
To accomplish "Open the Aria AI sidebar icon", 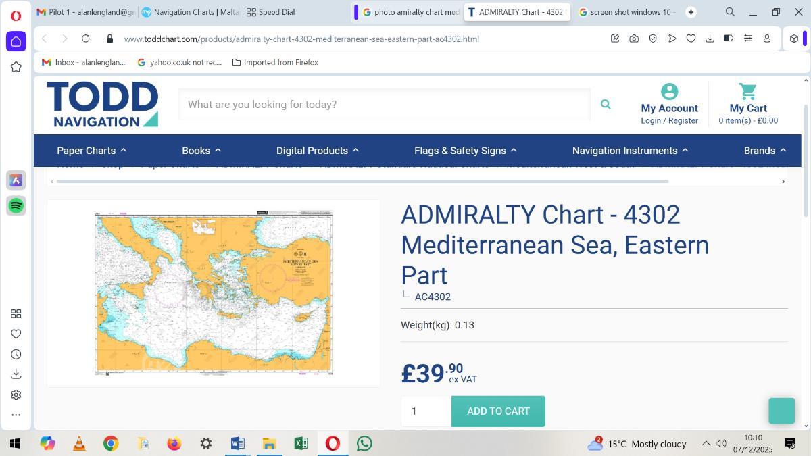I will point(16,180).
